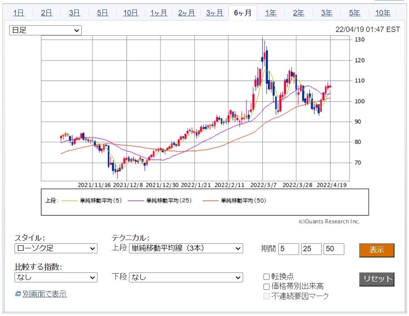The width and height of the screenshot is (409, 316).
Task: Toggle the 価格帯別出来高 checkbox
Action: (267, 287)
